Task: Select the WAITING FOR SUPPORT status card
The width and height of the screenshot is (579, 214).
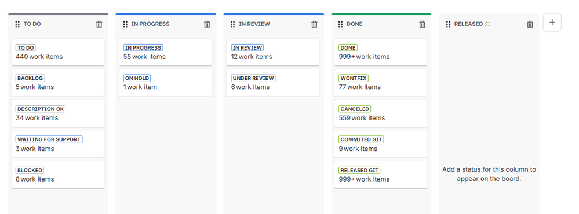Action: [58, 144]
